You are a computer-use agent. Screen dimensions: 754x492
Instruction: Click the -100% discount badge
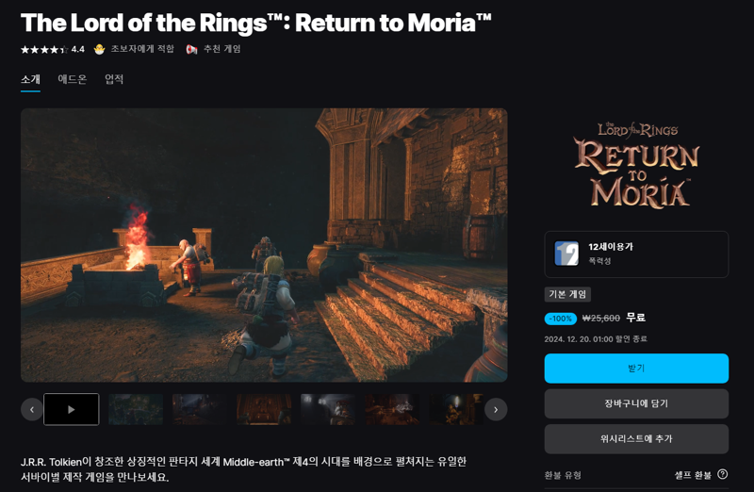pos(560,319)
